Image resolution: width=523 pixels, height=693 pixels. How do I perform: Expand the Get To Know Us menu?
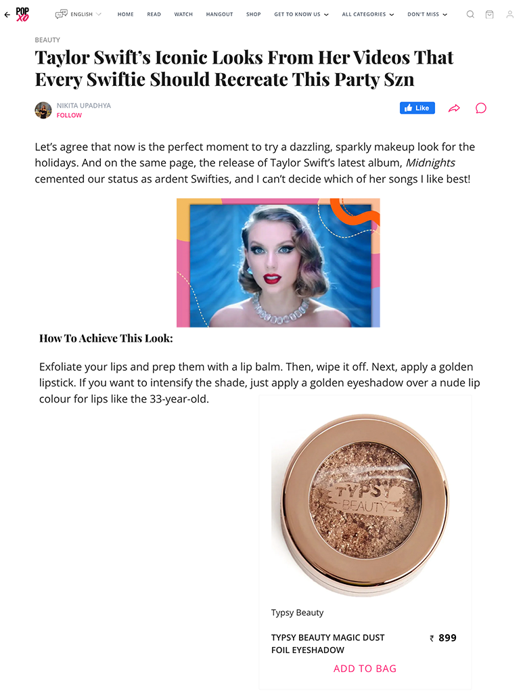click(301, 14)
